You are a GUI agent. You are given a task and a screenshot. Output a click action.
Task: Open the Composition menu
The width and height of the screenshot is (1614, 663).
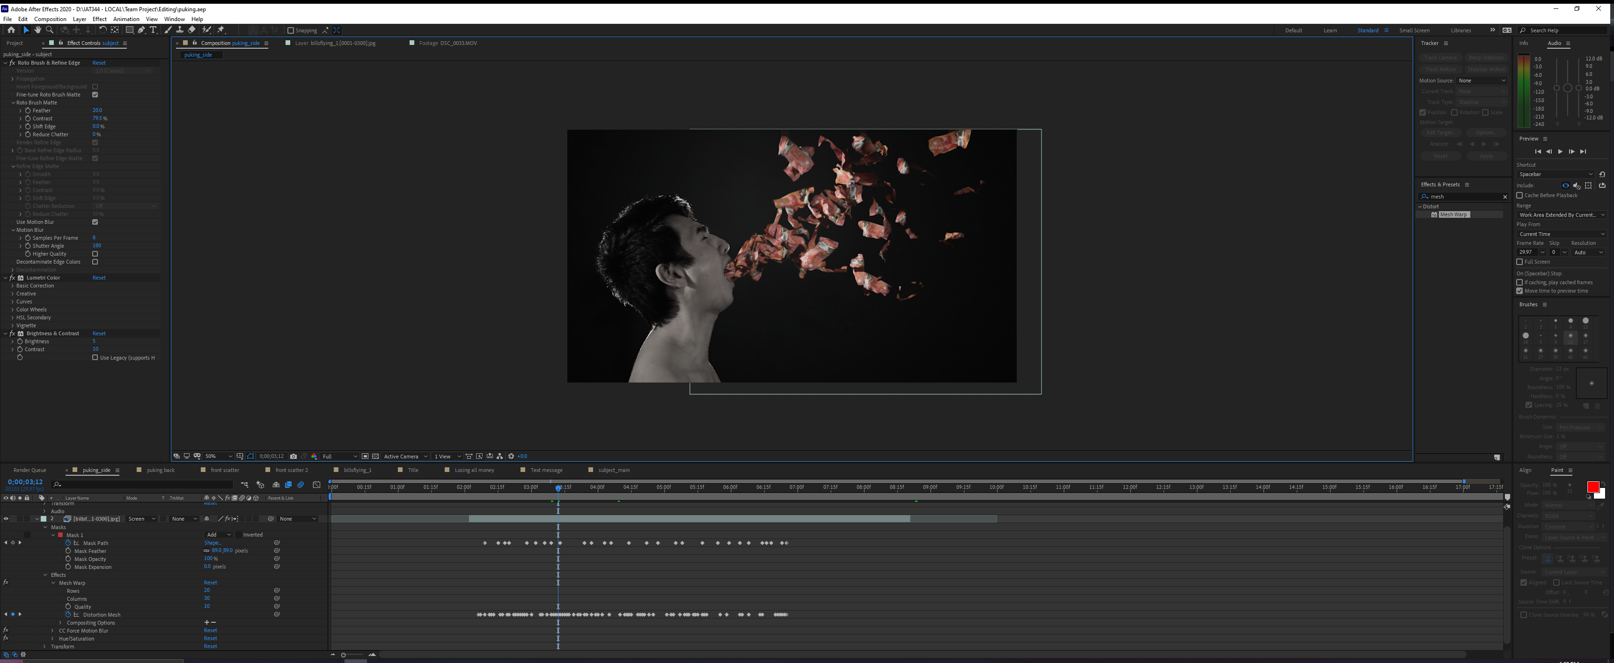[50, 19]
